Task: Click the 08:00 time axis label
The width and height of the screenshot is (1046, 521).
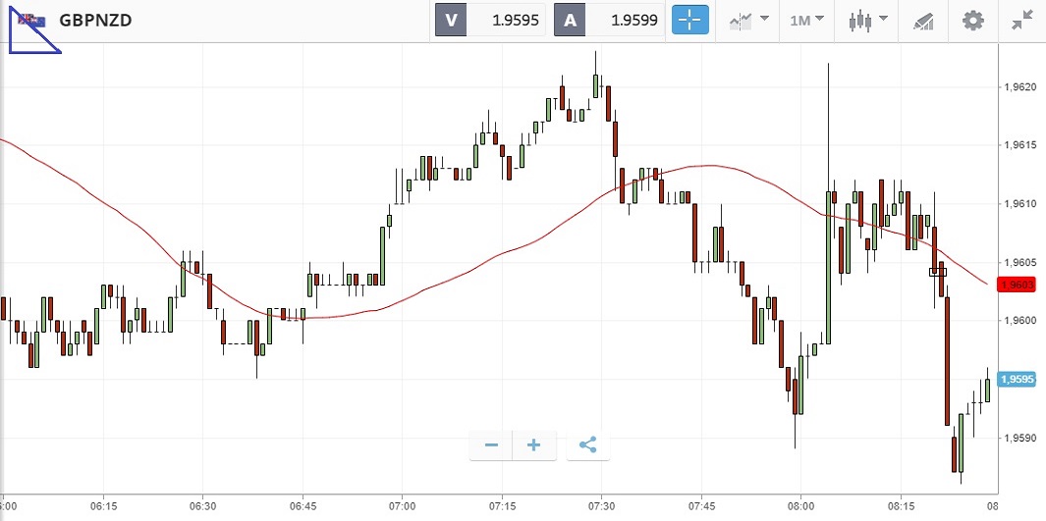Action: tap(800, 506)
